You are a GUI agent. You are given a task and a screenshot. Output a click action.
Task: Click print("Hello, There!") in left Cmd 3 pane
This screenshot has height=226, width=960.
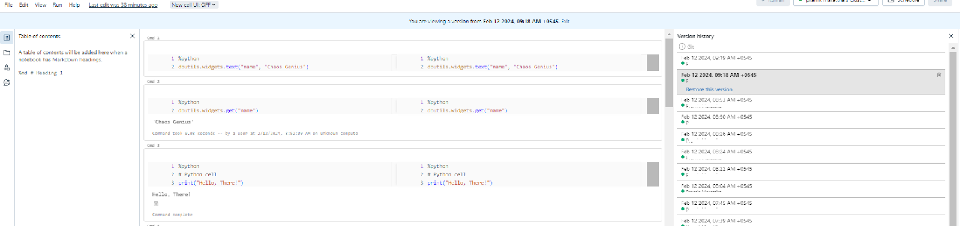(211, 183)
